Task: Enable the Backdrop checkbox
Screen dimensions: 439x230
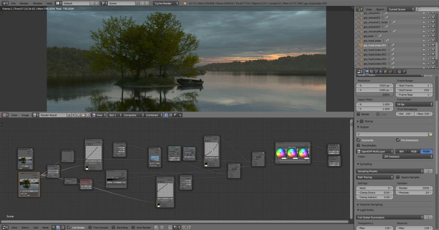Action: (114, 227)
